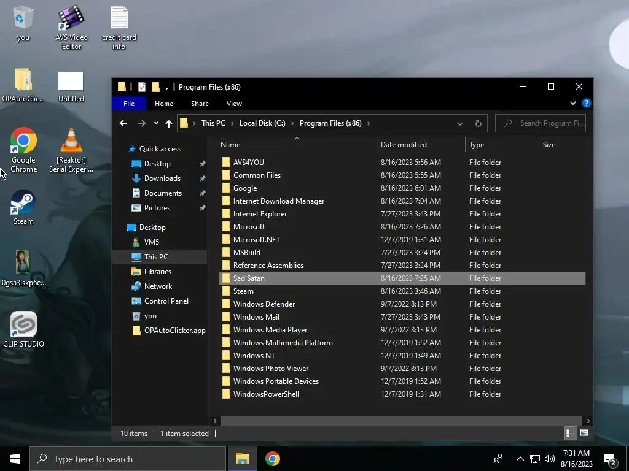This screenshot has height=471, width=629.
Task: Switch to large icons view in status bar
Action: tap(584, 433)
